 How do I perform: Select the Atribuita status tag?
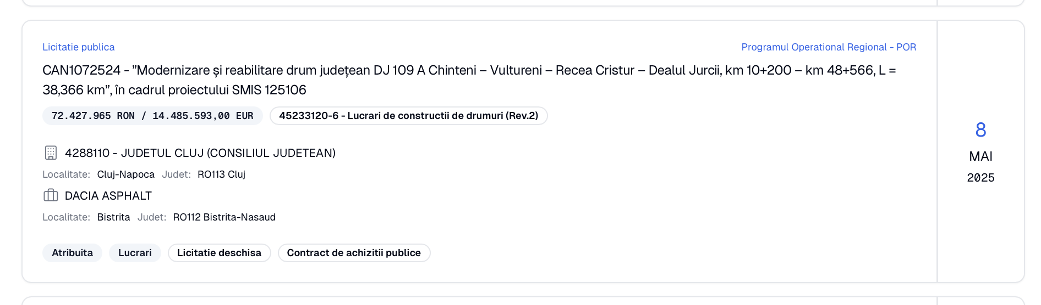[x=72, y=253]
